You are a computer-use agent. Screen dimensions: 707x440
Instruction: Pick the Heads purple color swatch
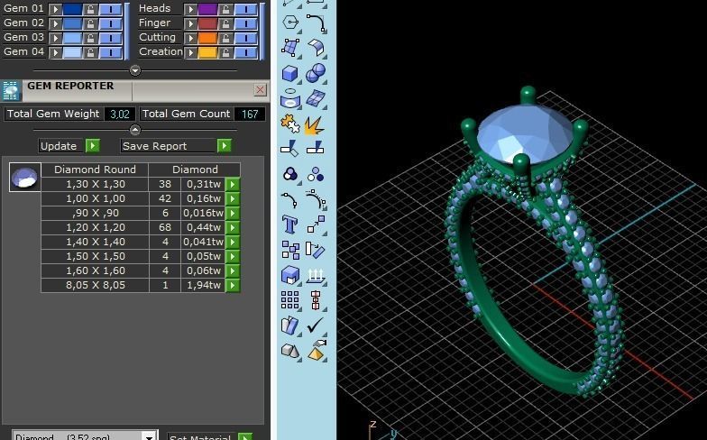(207, 9)
